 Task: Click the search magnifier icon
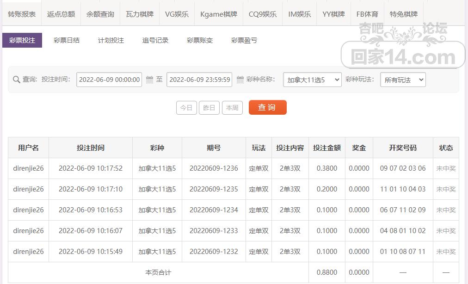click(x=16, y=79)
